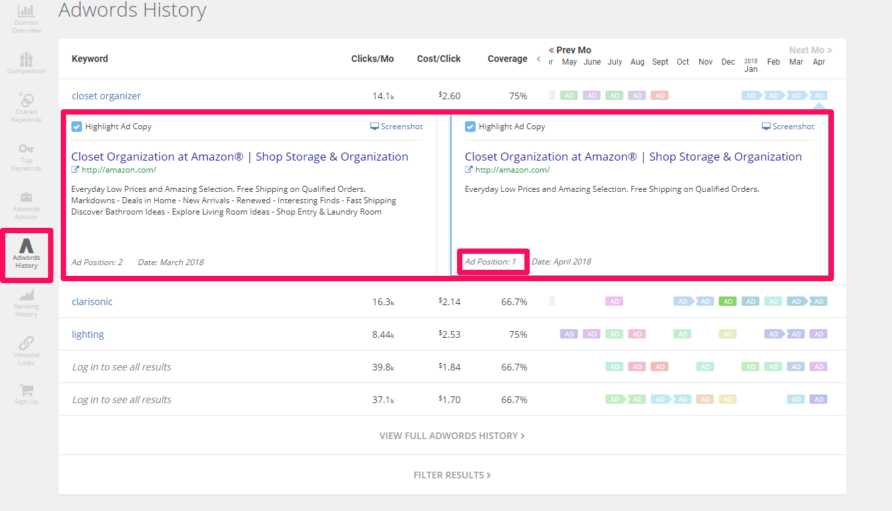Select the Adwords History sidebar icon
This screenshot has width=892, height=511.
tap(26, 255)
